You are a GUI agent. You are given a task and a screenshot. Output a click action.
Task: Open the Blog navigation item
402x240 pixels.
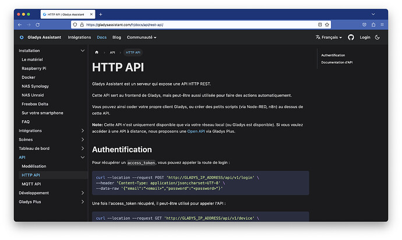pos(117,37)
